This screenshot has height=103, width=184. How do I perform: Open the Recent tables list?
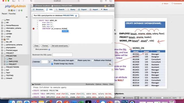(5, 14)
